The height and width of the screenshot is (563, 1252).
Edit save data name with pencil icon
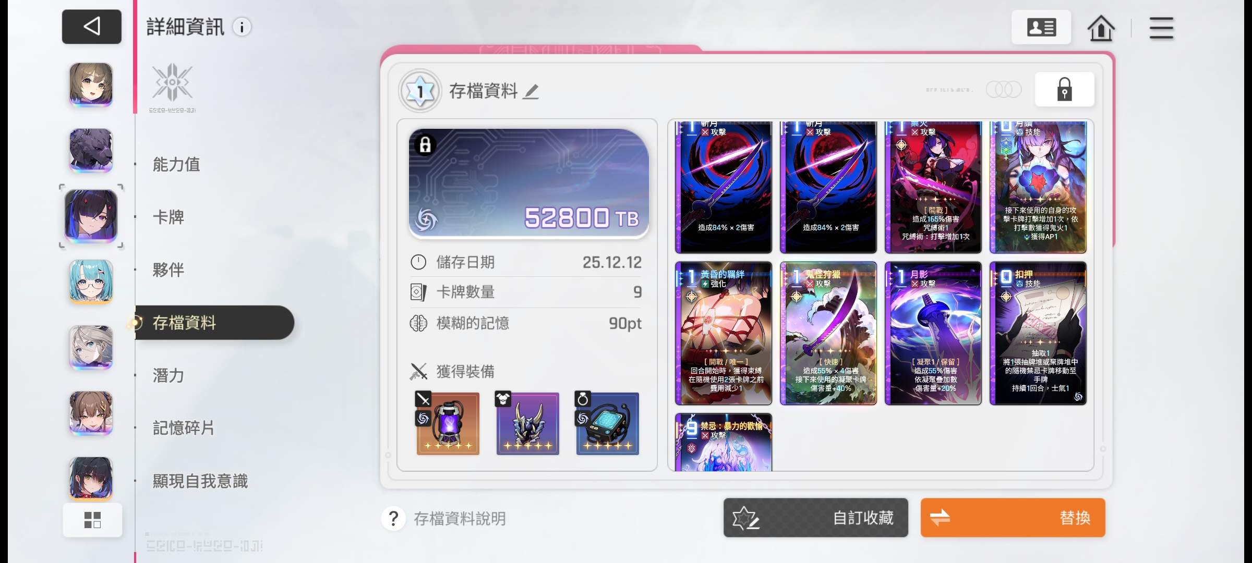tap(531, 92)
